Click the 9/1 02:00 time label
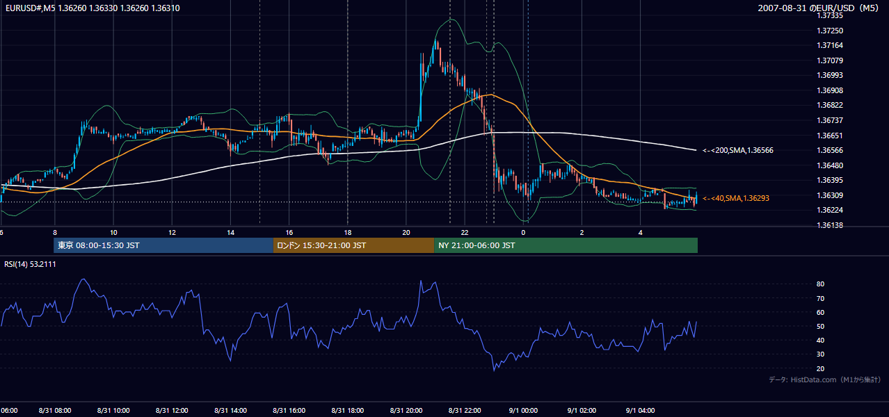Viewport: 889px width, 417px height. pos(582,411)
